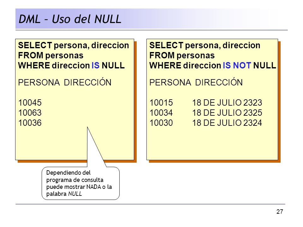
Task: Click address 18 DE JULIO 2325
Action: click(x=227, y=113)
